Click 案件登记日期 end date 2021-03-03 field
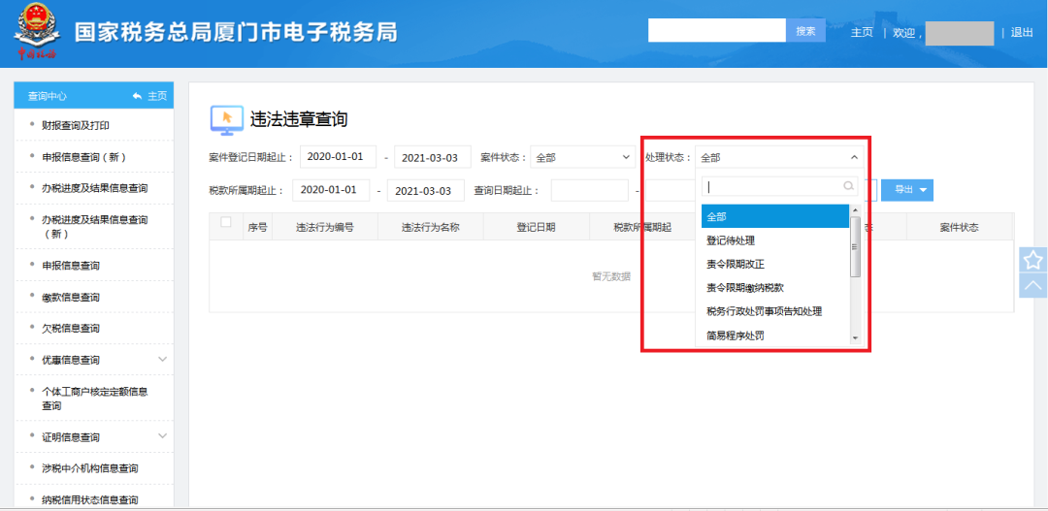Viewport: 1048px width, 511px height. click(433, 157)
